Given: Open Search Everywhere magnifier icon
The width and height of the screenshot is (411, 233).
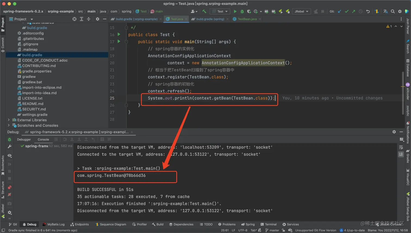Looking at the screenshot, I should [x=393, y=11].
